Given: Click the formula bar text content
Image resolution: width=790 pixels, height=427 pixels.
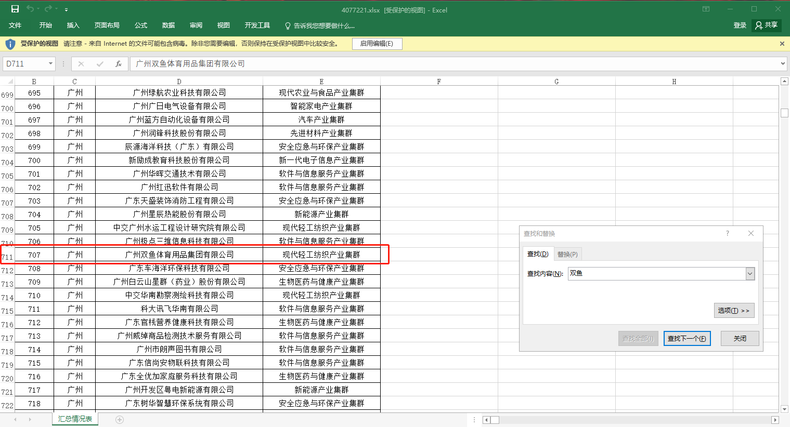Looking at the screenshot, I should pos(190,64).
